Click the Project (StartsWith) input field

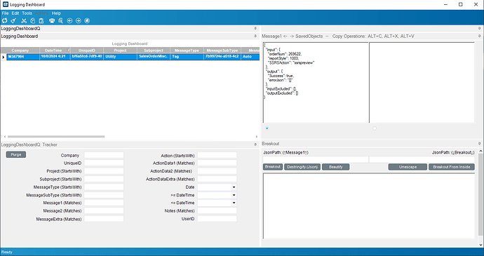(x=104, y=171)
